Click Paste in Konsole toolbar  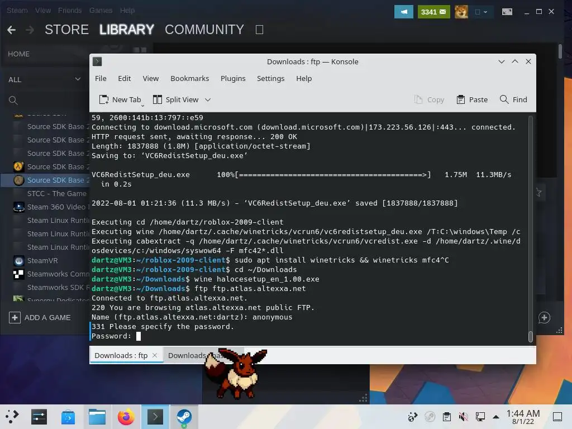tap(472, 99)
